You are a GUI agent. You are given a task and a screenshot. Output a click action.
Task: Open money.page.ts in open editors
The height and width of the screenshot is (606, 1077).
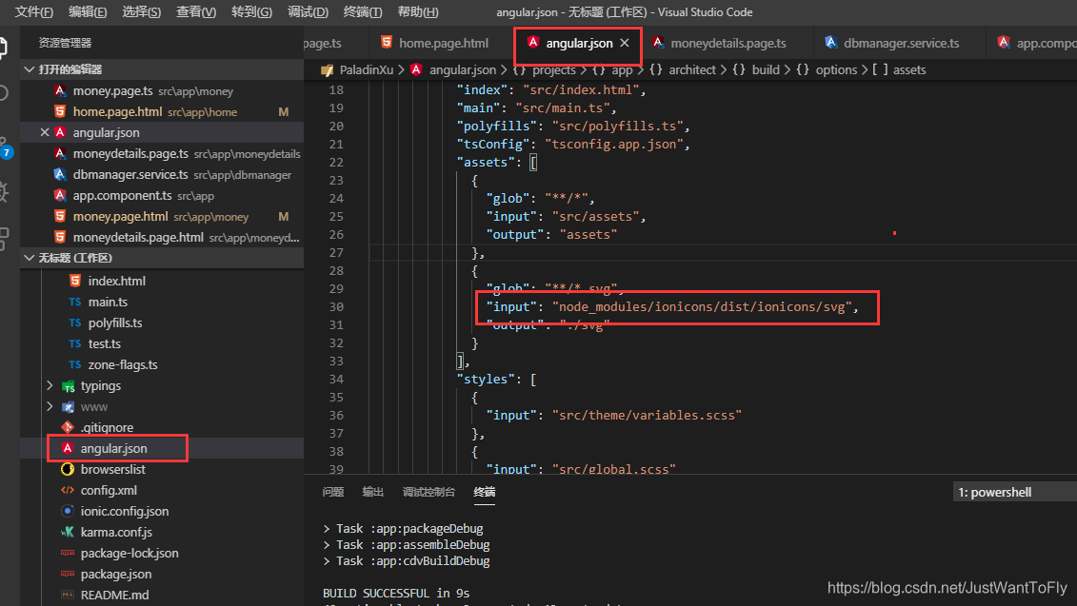[162, 90]
